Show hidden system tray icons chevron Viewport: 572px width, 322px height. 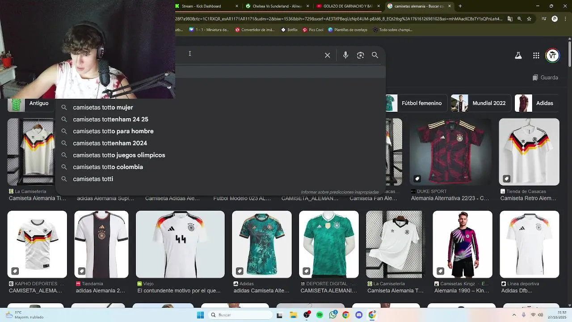pyautogui.click(x=514, y=315)
